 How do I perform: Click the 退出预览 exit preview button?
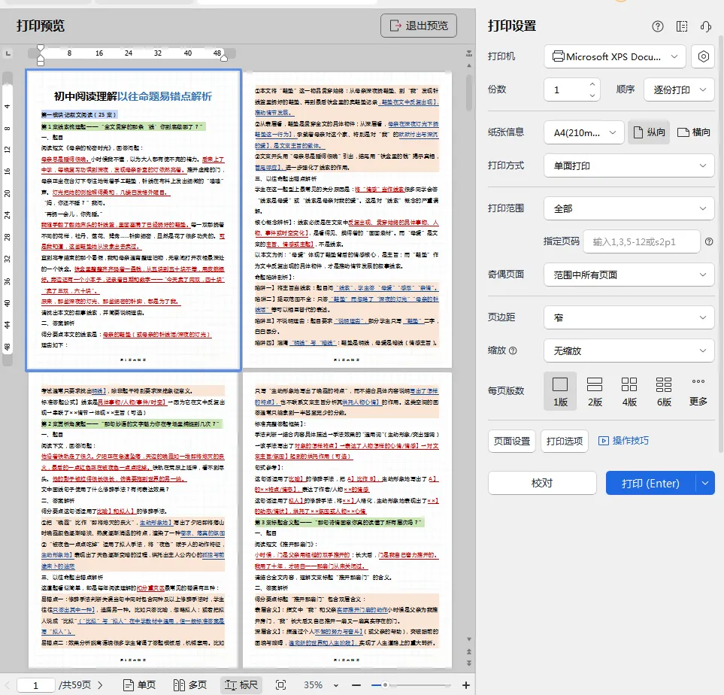point(419,26)
